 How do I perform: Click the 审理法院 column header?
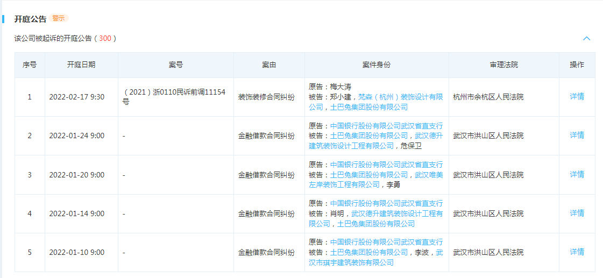point(504,65)
